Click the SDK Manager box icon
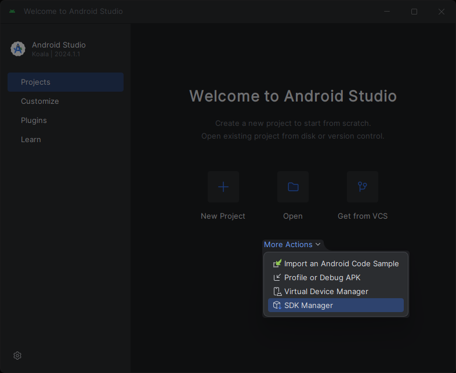 [x=277, y=305]
